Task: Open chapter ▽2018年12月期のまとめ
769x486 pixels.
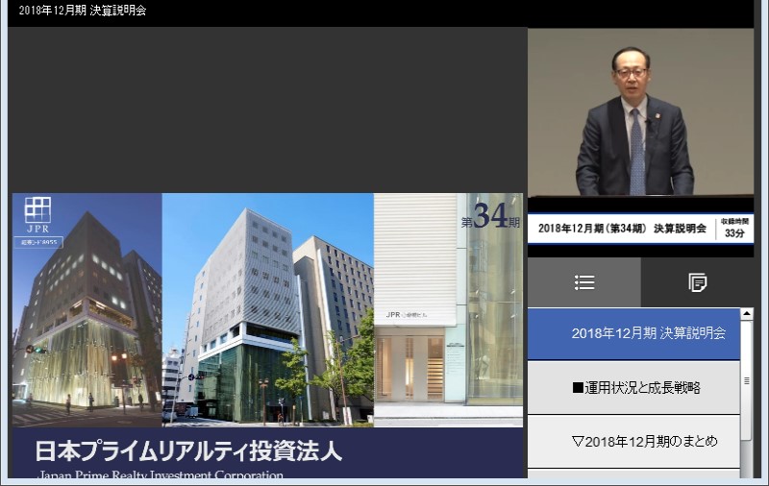Action: coord(633,442)
